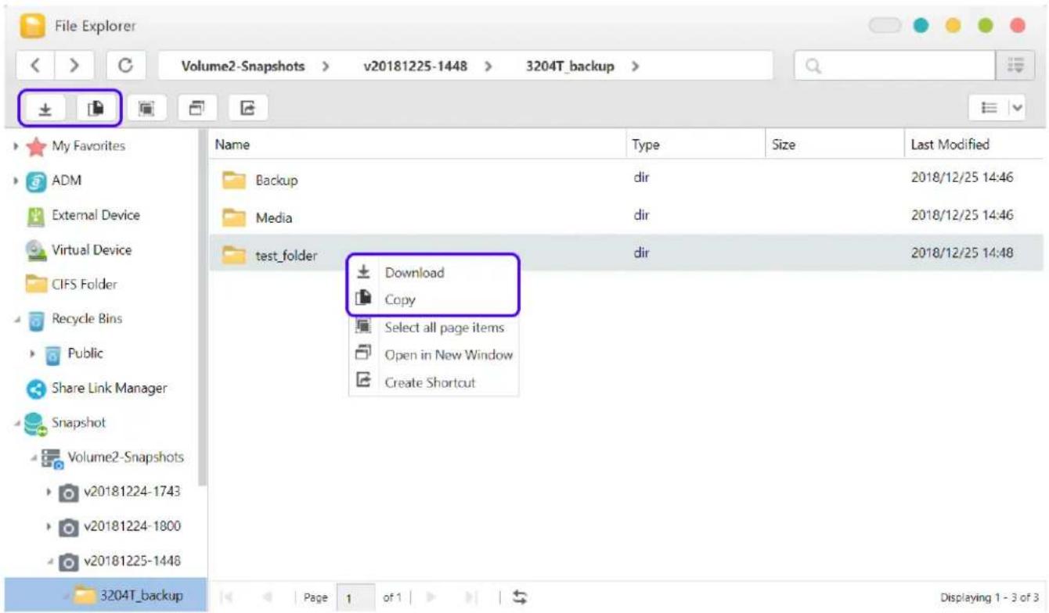Choose Copy from the context menu
1049x613 pixels.
coord(434,299)
